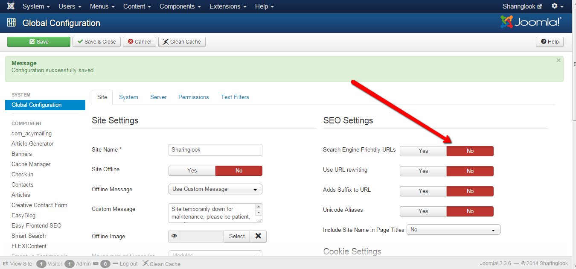Click Save & Close
Image resolution: width=576 pixels, height=269 pixels.
[97, 42]
